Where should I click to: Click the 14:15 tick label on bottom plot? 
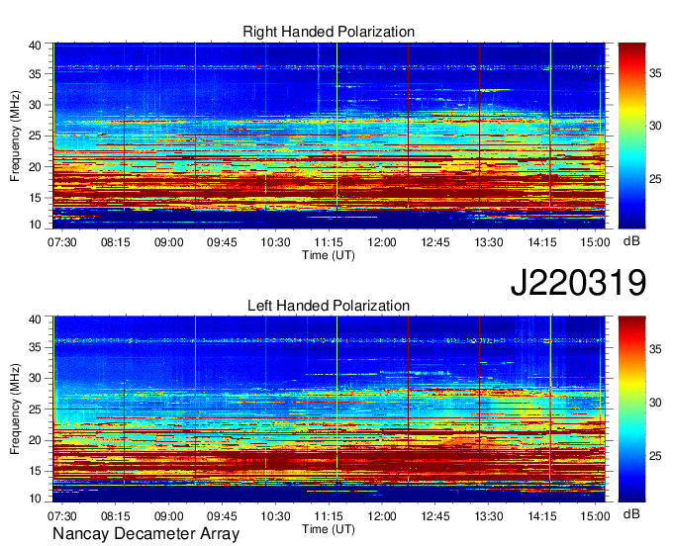tap(541, 516)
